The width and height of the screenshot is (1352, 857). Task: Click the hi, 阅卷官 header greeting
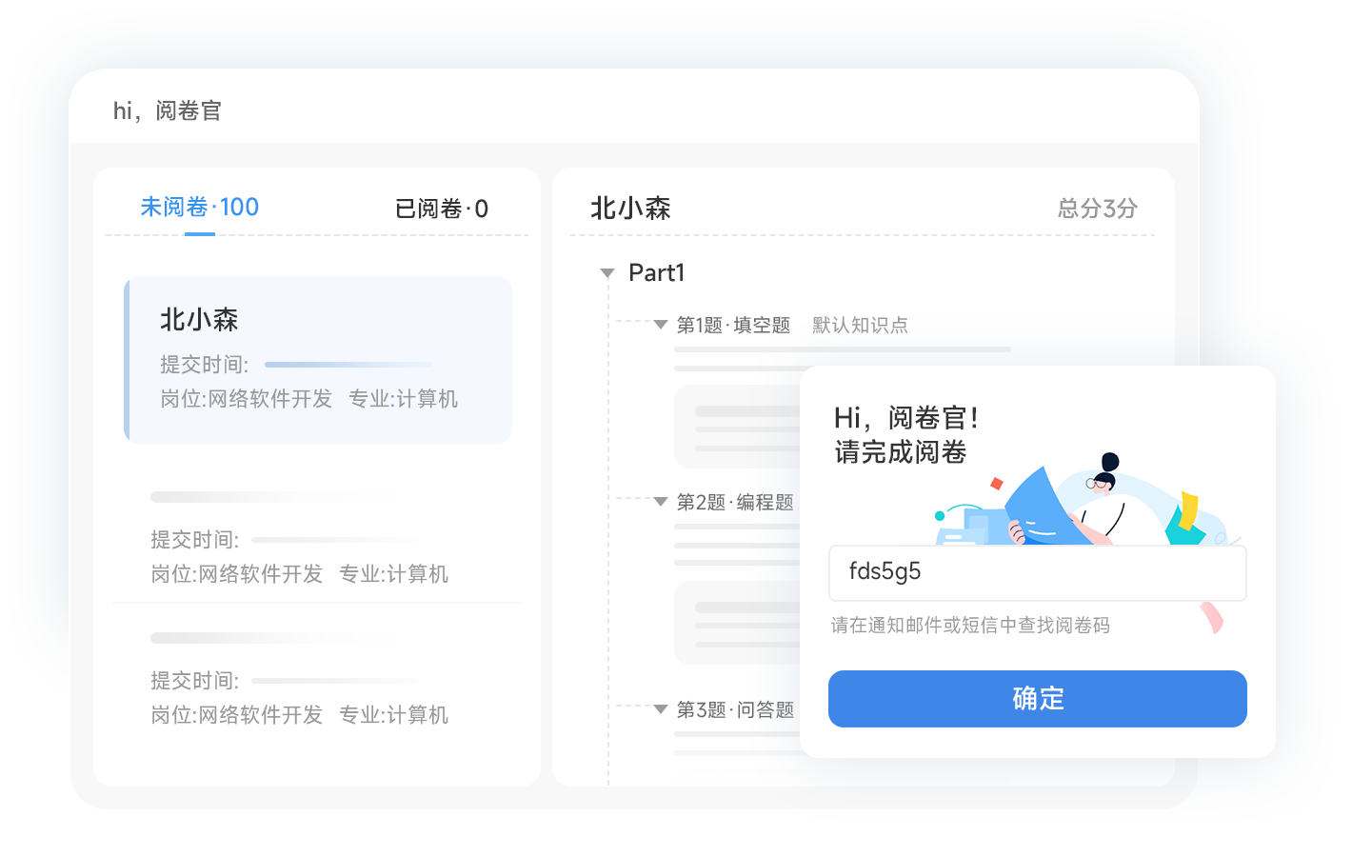(167, 111)
